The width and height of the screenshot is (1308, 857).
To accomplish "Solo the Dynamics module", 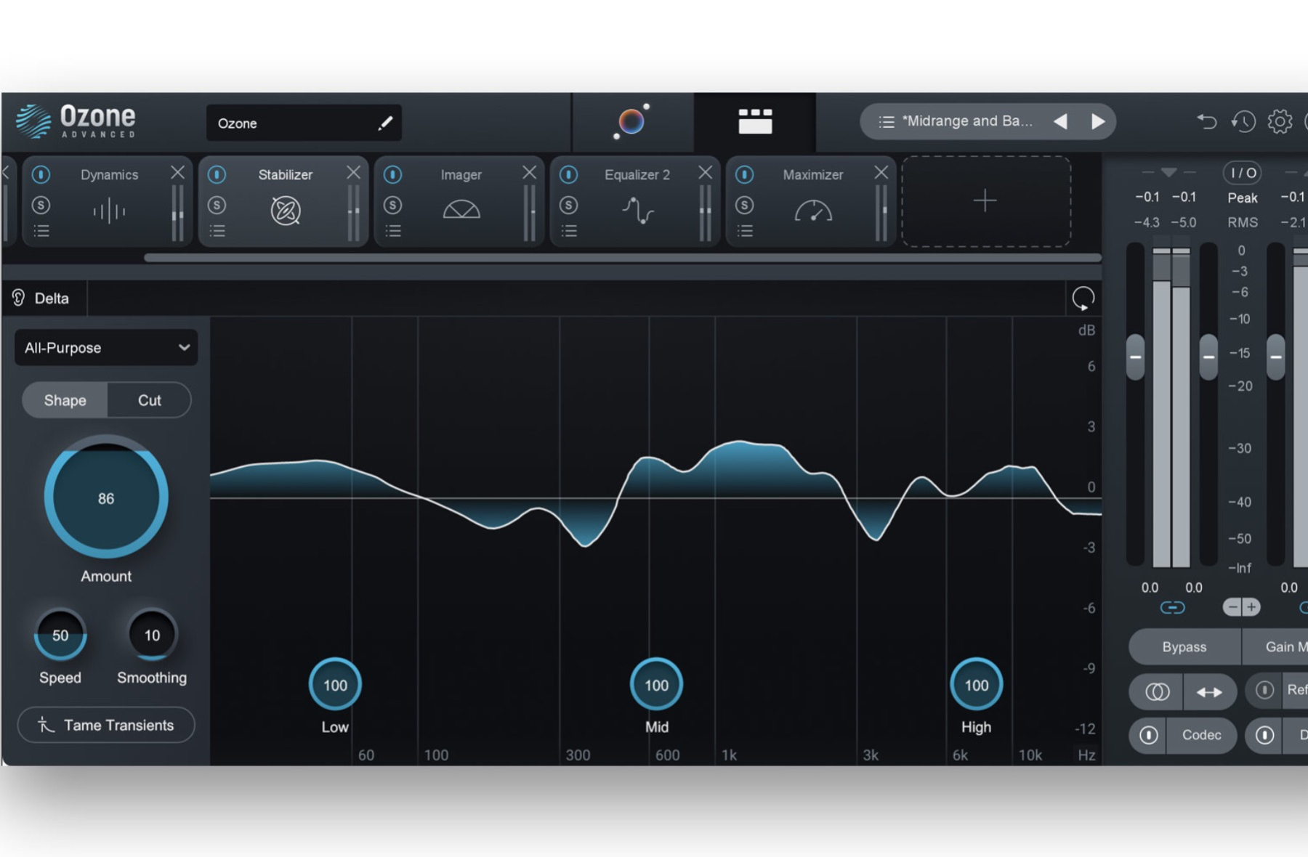I will 41,205.
